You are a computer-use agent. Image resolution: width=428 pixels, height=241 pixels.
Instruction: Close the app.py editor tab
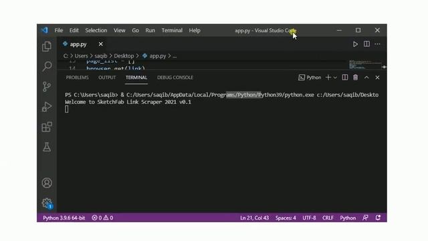pyautogui.click(x=101, y=44)
